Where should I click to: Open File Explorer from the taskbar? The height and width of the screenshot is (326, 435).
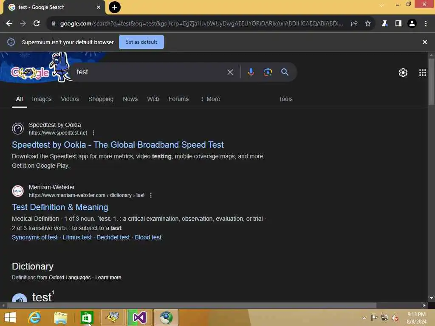(x=60, y=318)
